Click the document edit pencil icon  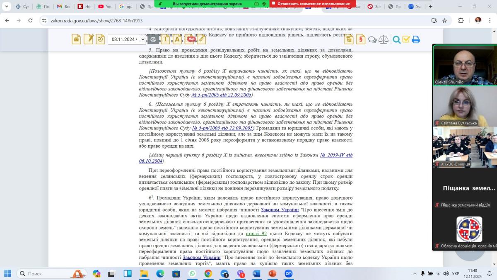(x=88, y=39)
